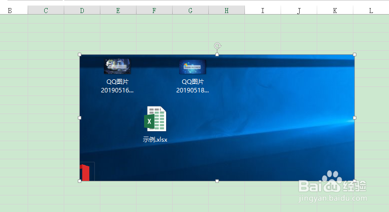The image size is (389, 212).
Task: Select column F header
Action: (154, 11)
